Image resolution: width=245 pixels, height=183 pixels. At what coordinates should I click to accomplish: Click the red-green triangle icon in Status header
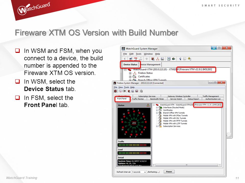[x=148, y=105]
